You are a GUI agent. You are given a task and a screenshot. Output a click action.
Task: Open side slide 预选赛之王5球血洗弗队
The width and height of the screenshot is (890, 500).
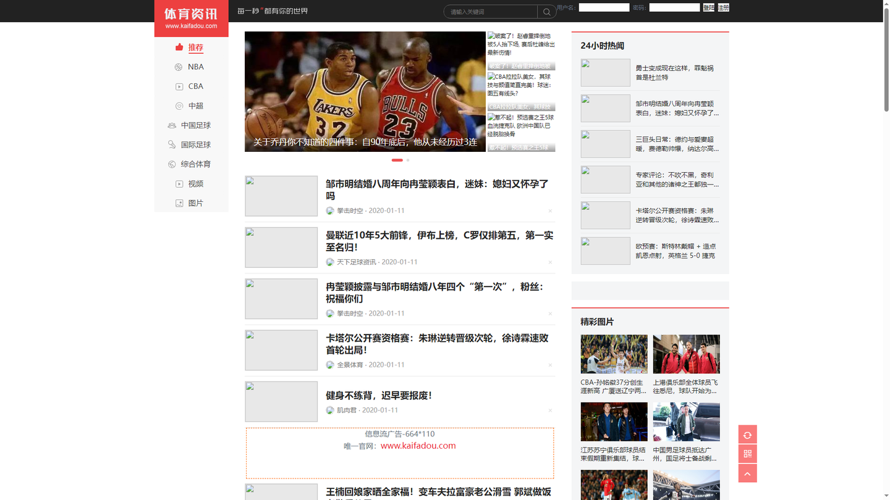click(x=521, y=132)
